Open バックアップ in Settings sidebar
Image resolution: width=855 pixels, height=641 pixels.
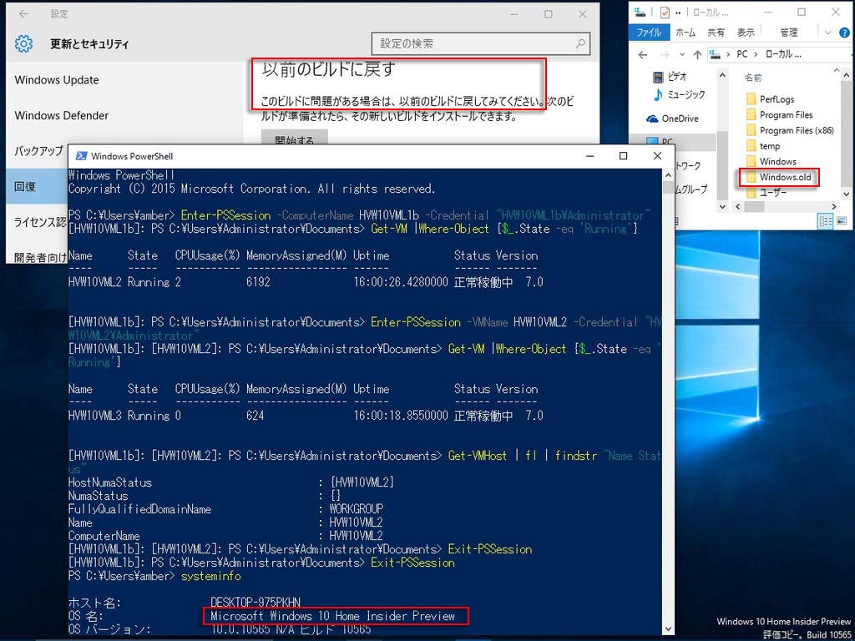(38, 151)
